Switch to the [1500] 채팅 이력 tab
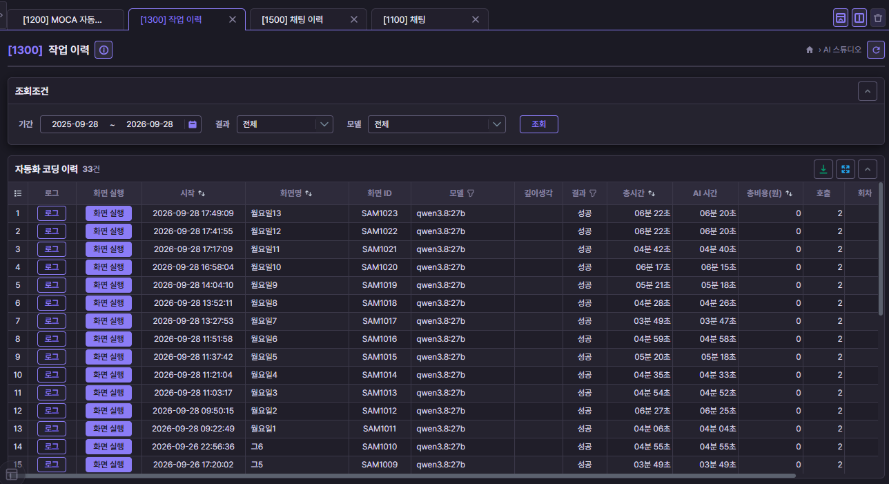889x484 pixels. tap(309, 19)
